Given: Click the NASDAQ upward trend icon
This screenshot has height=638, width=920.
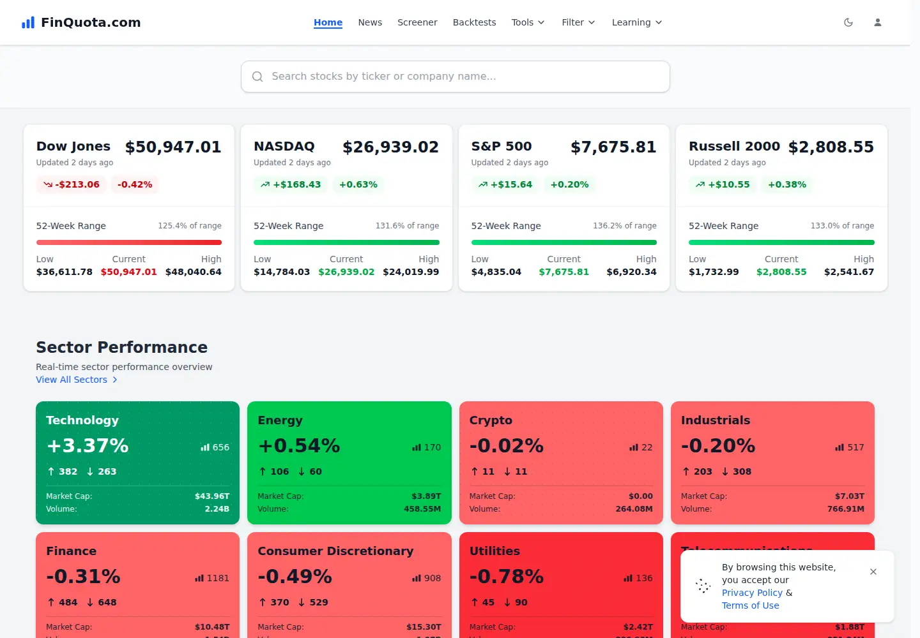Looking at the screenshot, I should click(265, 184).
